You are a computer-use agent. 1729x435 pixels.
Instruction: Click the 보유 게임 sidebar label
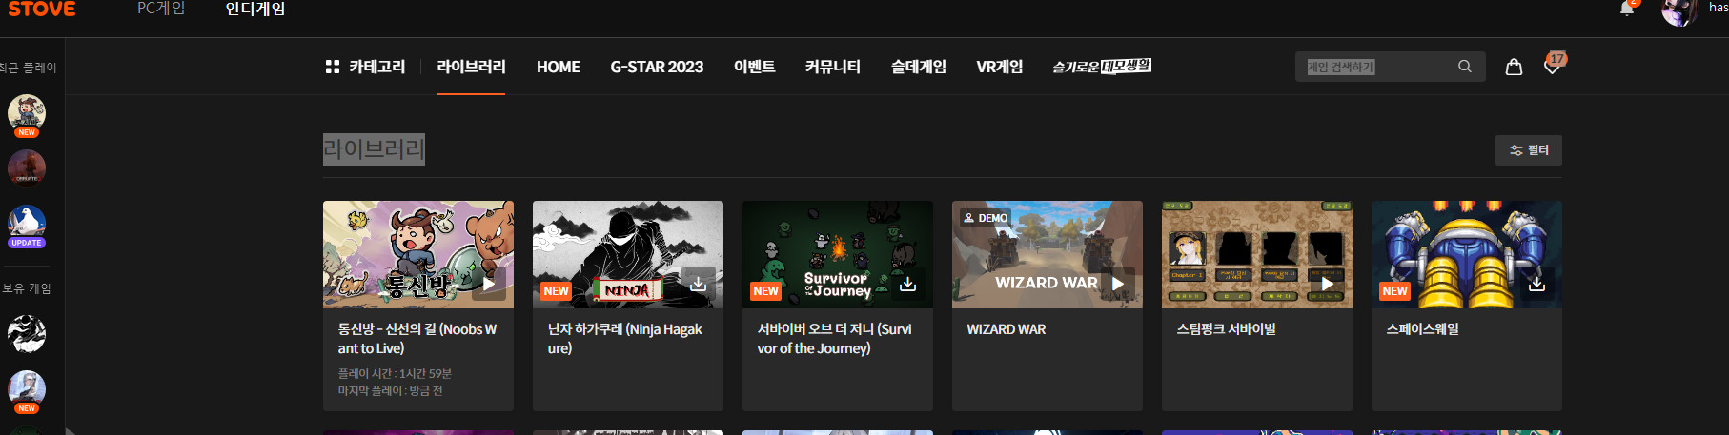(27, 288)
